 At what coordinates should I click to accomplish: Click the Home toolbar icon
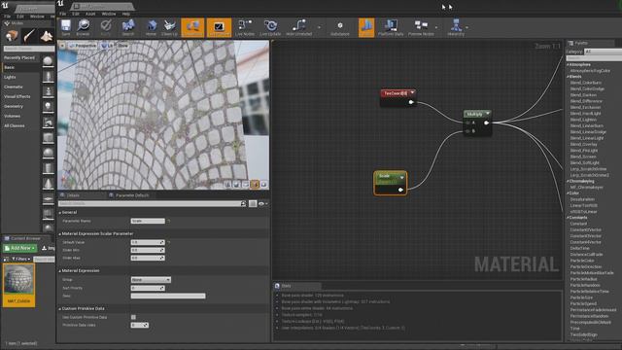tap(152, 27)
